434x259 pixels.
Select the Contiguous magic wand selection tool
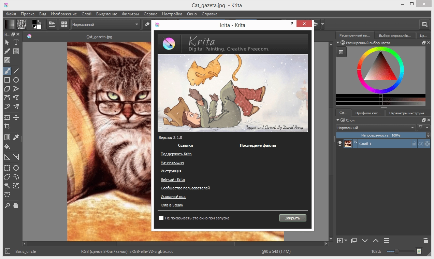pos(7,186)
